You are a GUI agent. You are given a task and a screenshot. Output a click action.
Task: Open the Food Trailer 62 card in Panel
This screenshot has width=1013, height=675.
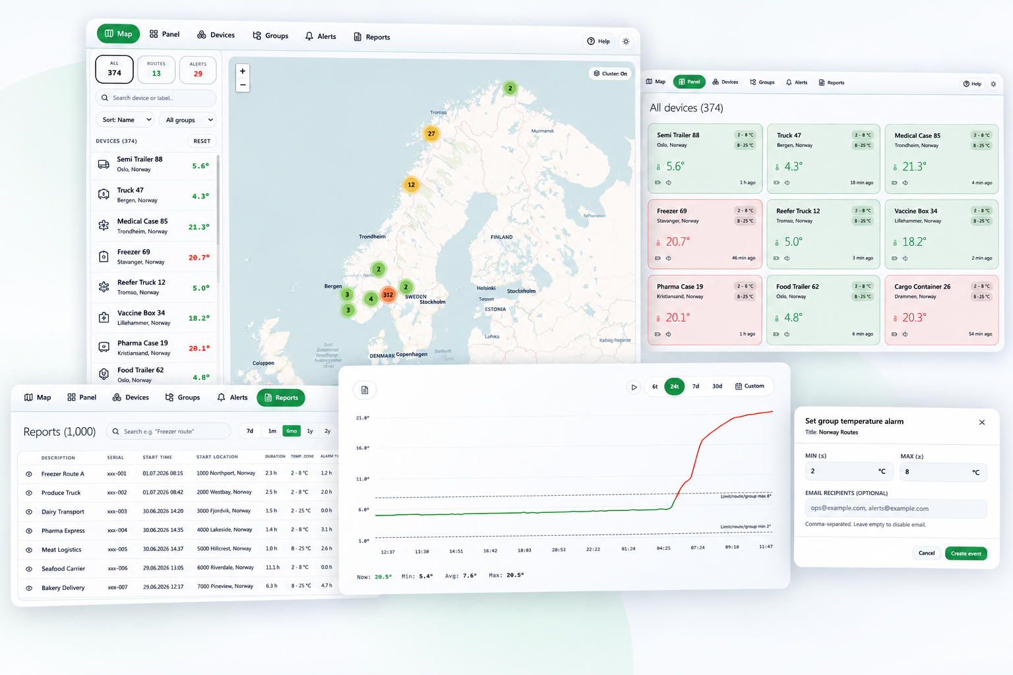click(x=824, y=310)
